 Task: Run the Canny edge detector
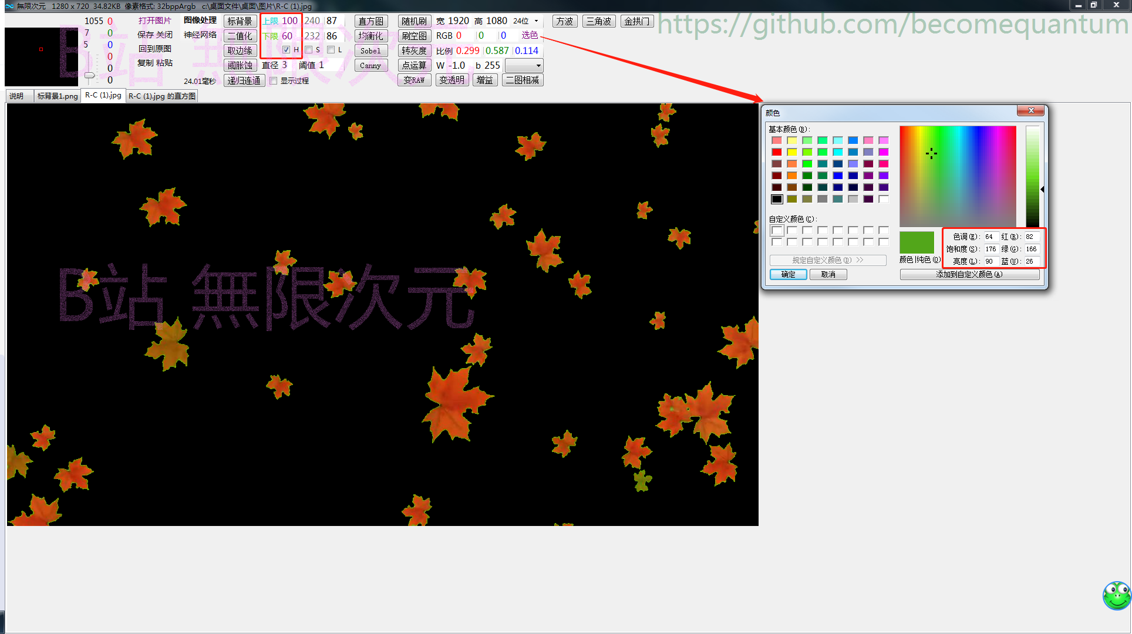point(371,65)
